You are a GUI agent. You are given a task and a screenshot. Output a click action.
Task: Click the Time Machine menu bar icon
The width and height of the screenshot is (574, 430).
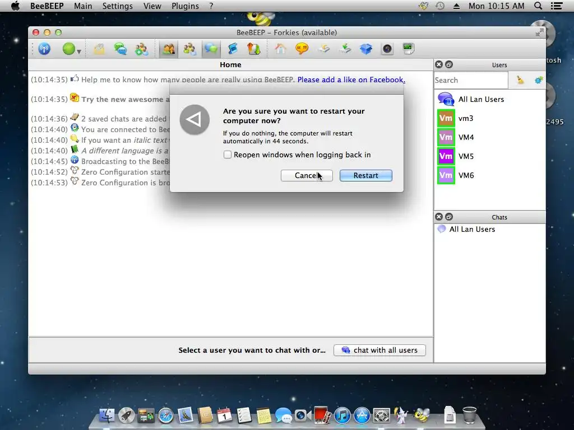(440, 6)
